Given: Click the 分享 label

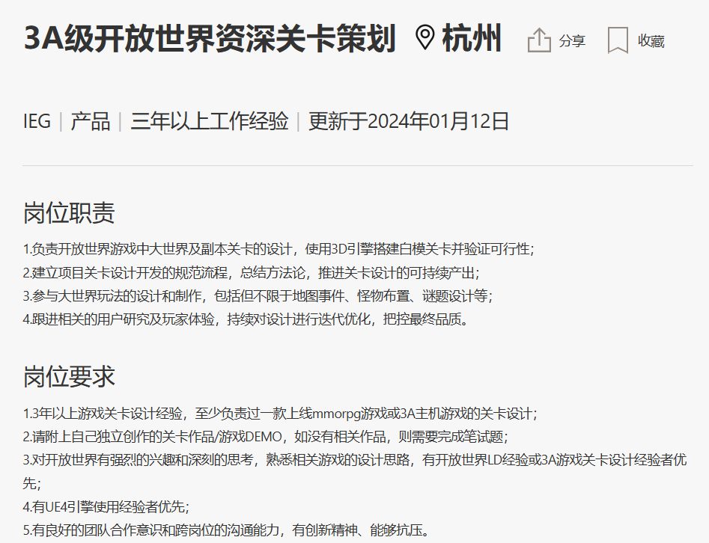Looking at the screenshot, I should pos(572,41).
